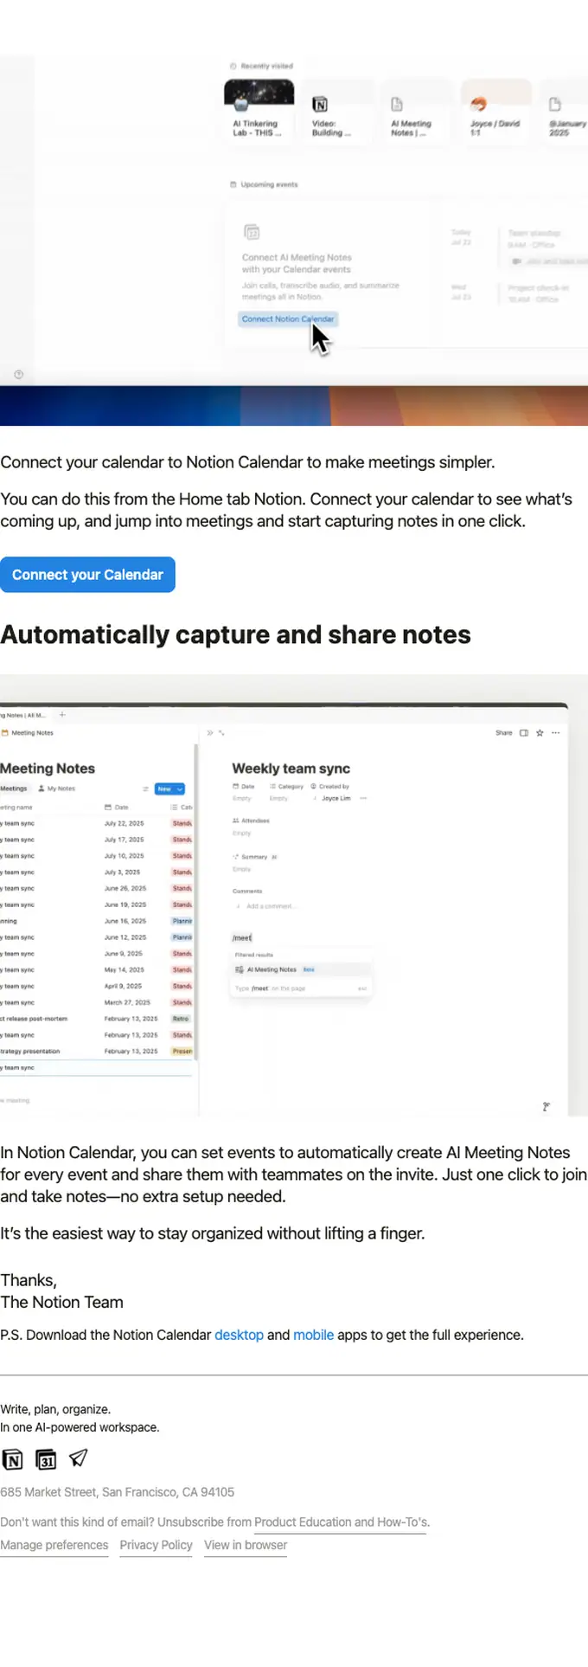
Task: Click Connect Notion Calendar in the top screenshot
Action: 288,319
